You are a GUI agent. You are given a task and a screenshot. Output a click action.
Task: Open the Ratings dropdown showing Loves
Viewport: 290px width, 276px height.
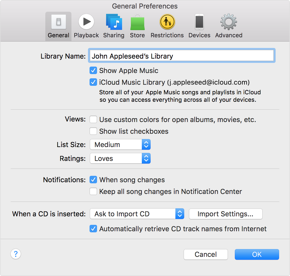120,158
